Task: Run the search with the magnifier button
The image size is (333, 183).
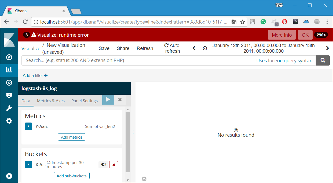Action: [x=323, y=60]
